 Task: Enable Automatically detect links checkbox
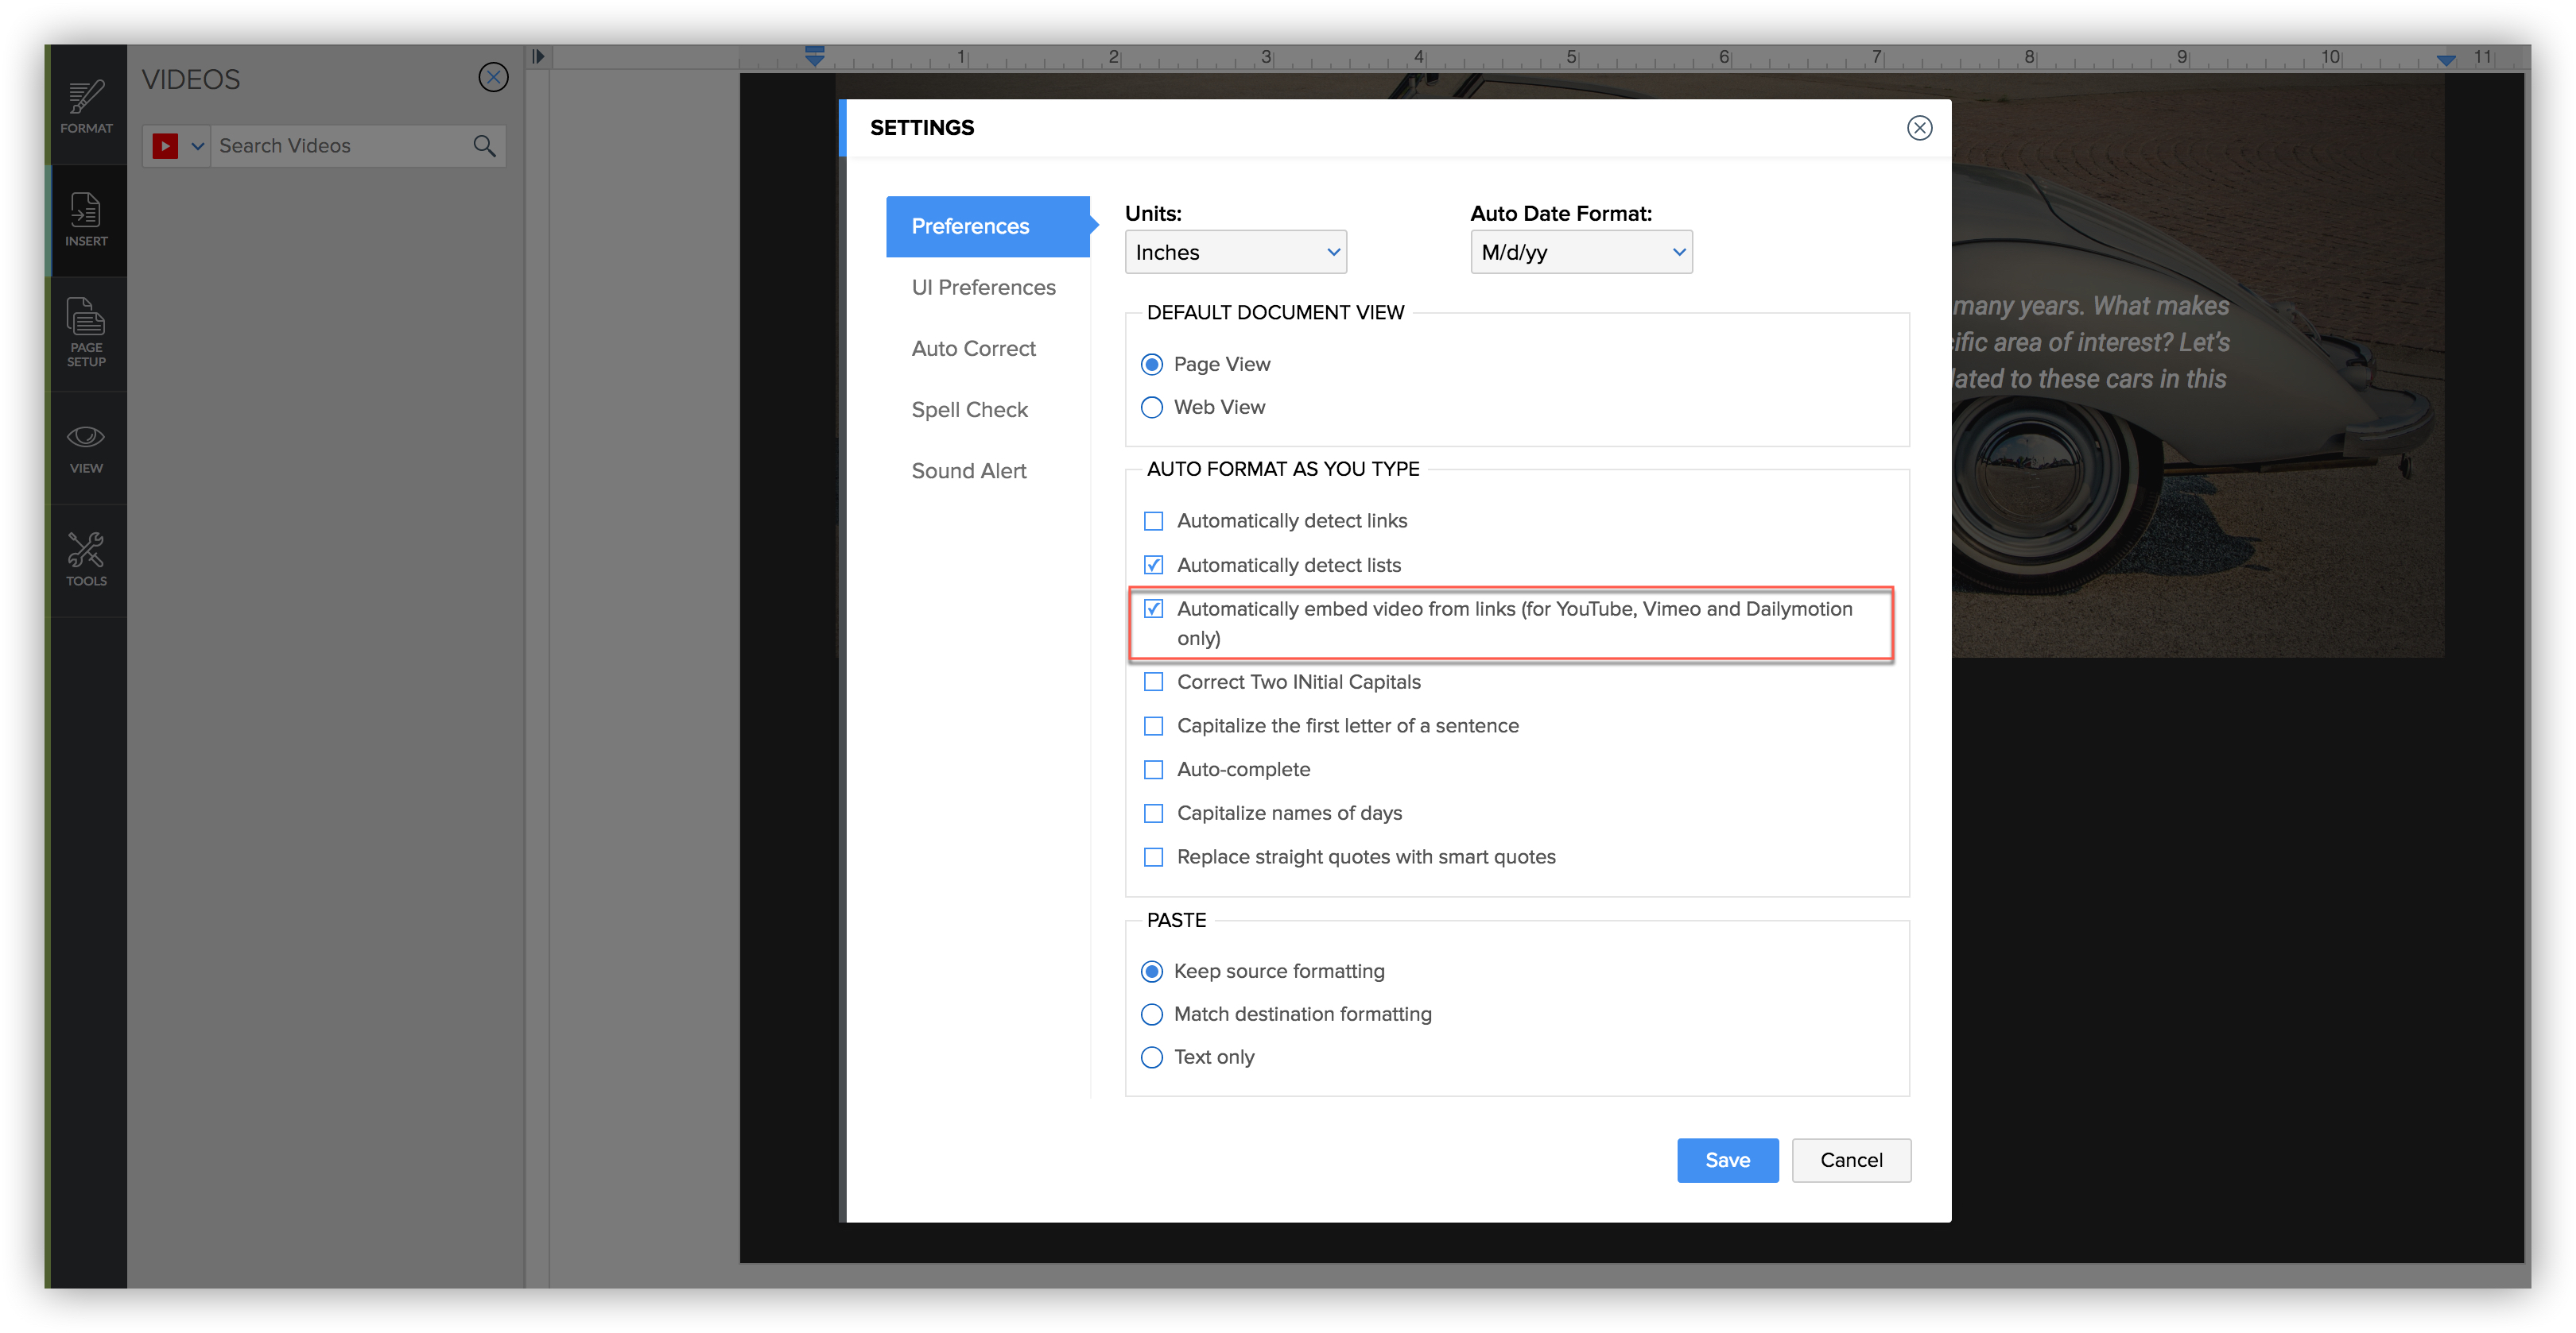1153,520
